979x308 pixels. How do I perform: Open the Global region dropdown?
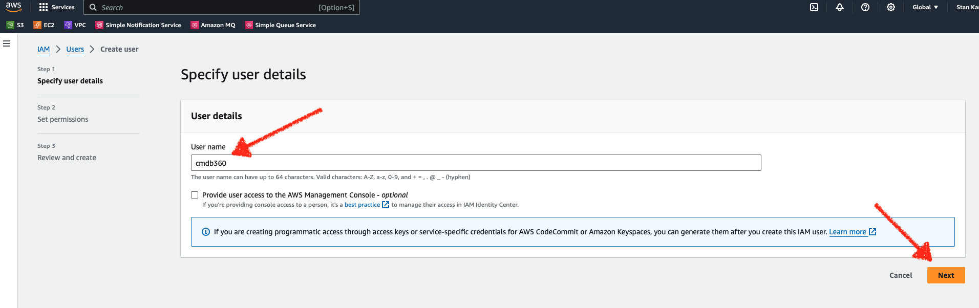[x=925, y=7]
